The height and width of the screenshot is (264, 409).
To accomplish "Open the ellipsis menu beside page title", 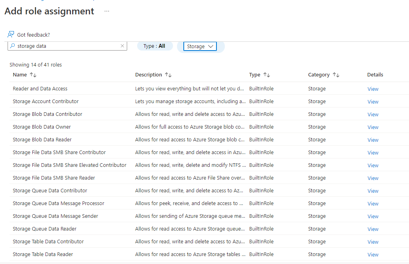I will coord(107,11).
